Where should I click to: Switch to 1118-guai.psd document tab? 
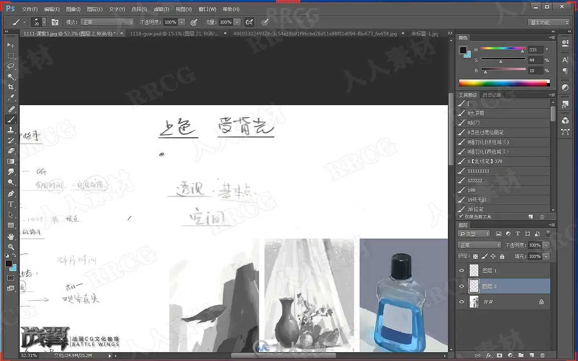click(174, 34)
